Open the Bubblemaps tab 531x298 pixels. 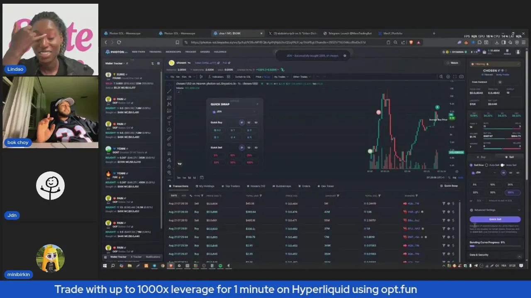tap(281, 186)
